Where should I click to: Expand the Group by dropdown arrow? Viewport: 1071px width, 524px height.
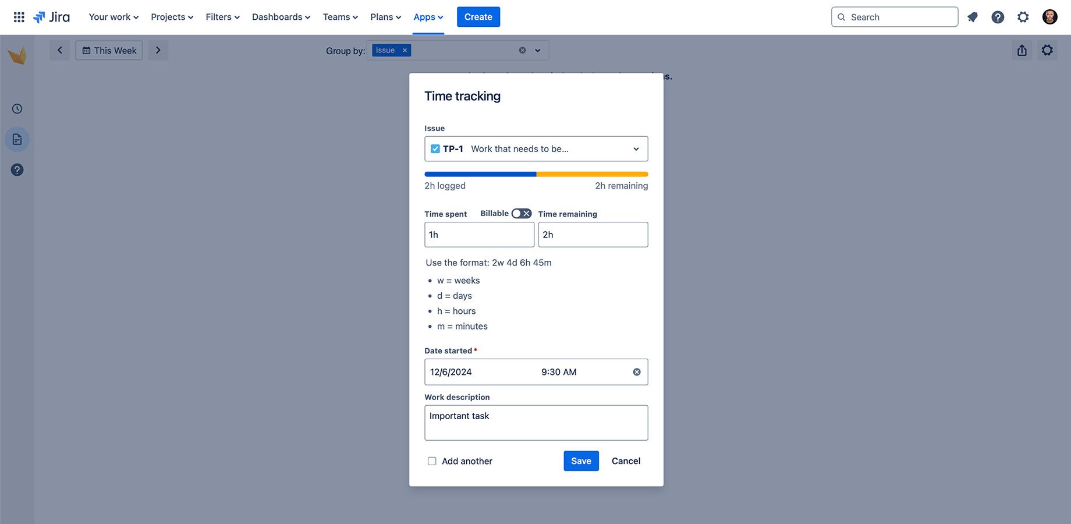point(538,51)
